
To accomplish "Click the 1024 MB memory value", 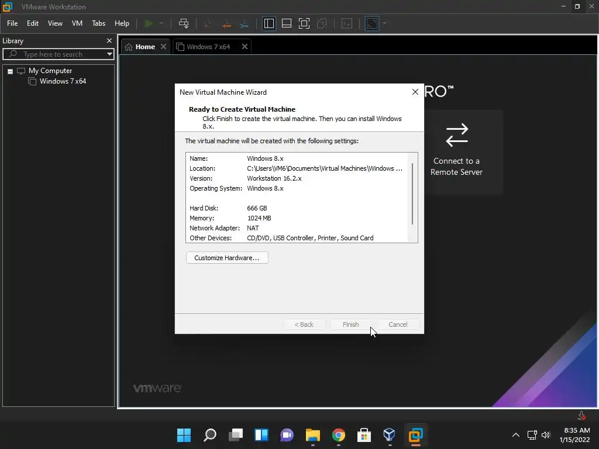I will [259, 218].
